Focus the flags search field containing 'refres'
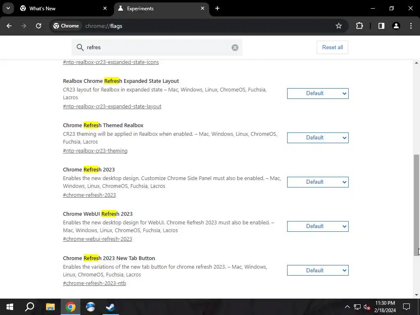This screenshot has height=315, width=420. 157,48
